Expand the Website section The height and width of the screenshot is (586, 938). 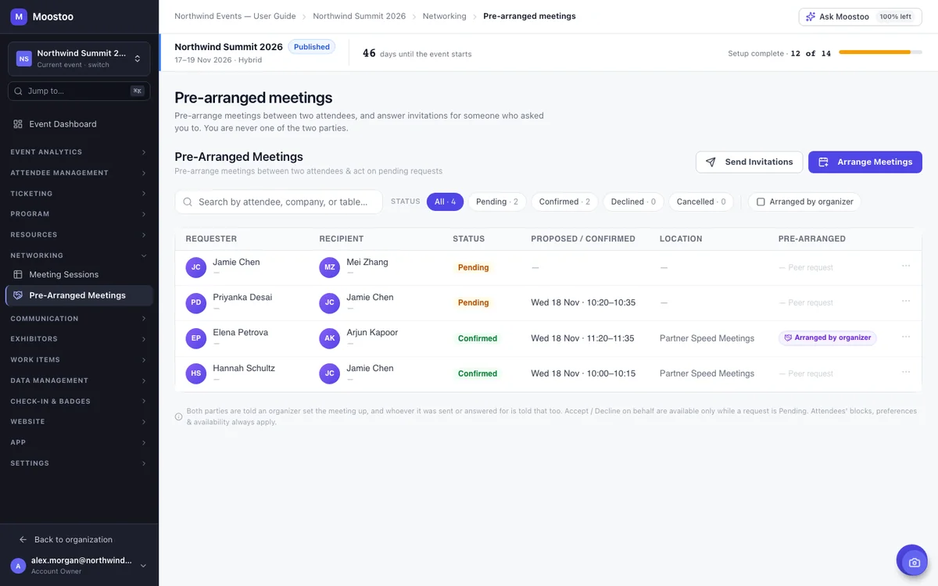[x=79, y=422]
